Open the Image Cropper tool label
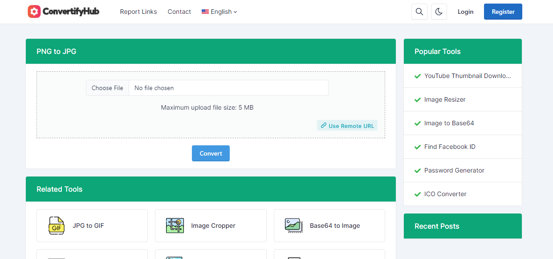553x259 pixels. 213,226
